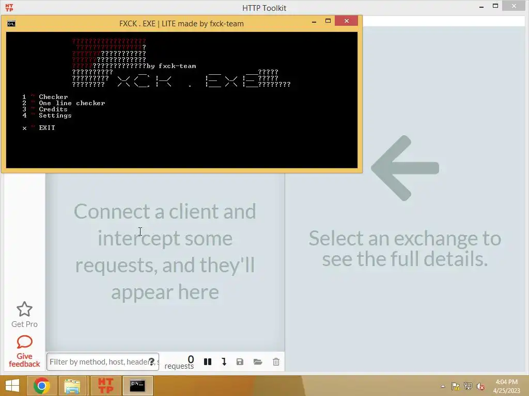The image size is (529, 396).
Task: Click 'Select an exchange to see' message
Action: [405, 248]
